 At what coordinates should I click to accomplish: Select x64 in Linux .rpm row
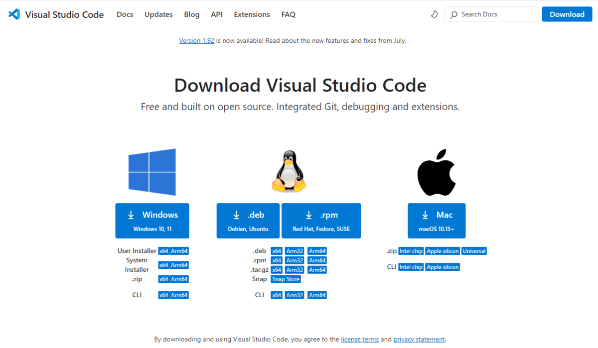point(277,260)
